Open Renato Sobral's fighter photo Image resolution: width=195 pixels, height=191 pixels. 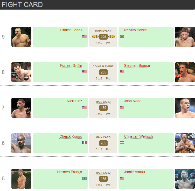185,37
